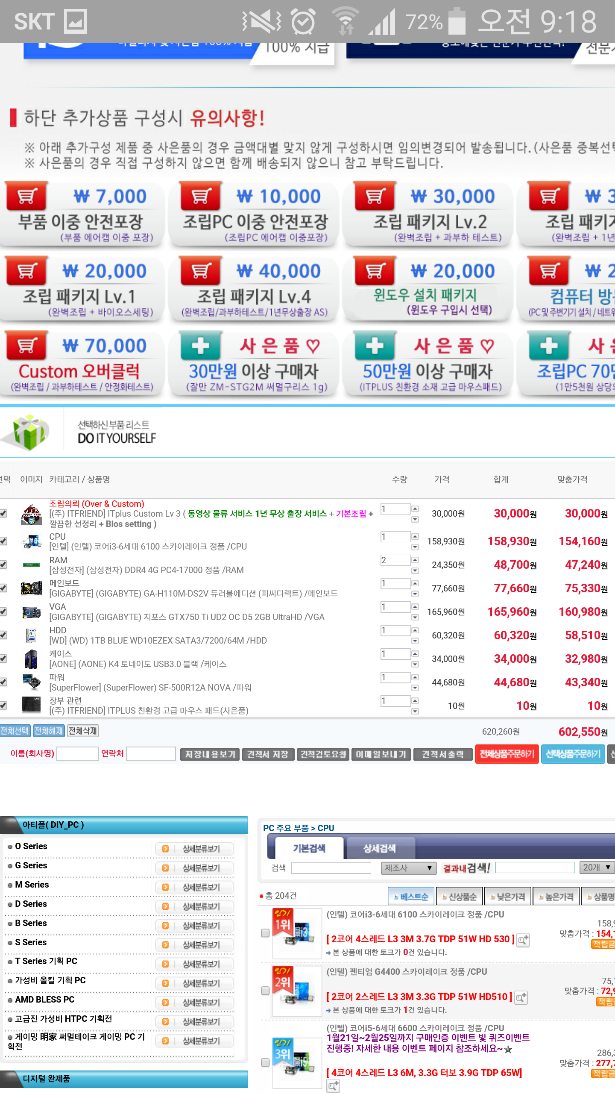Sort results by 베스트순
The height and width of the screenshot is (1094, 615).
point(411,897)
